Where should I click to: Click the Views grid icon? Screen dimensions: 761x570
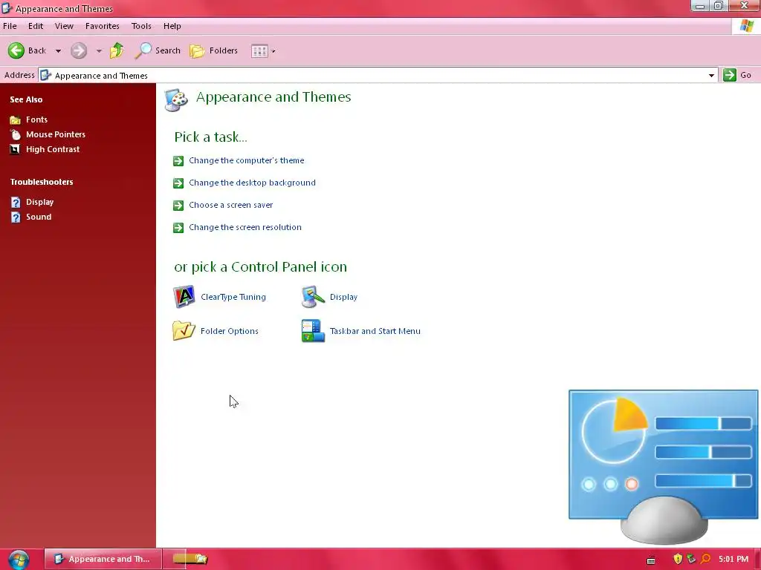[259, 51]
